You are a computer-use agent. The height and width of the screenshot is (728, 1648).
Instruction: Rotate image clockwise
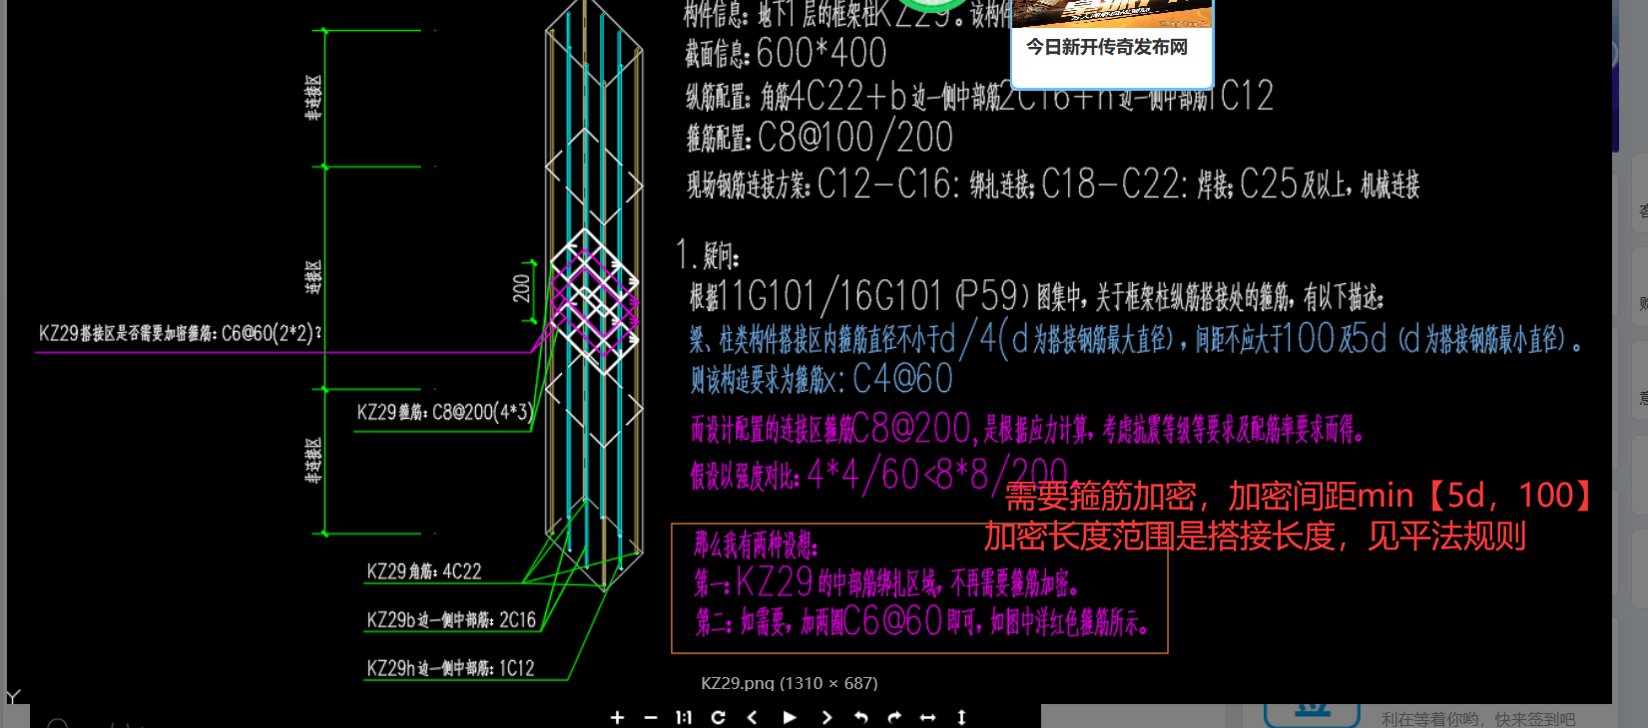click(894, 717)
